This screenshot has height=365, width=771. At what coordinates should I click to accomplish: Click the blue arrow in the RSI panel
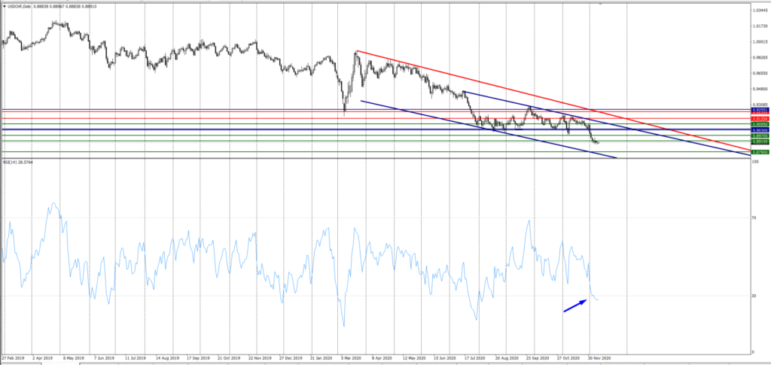tap(575, 305)
